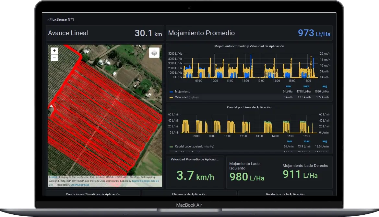Click the FluxSense N°1 row title
Screen dimensions: 379x217
62,19
